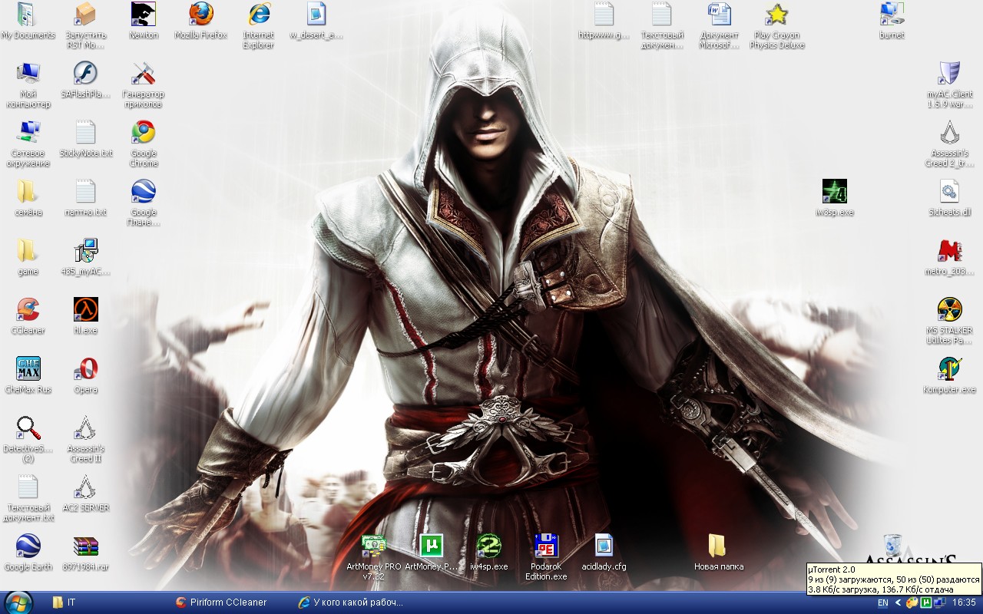
Task: Expand hidden system tray icons arrow
Action: coord(898,603)
